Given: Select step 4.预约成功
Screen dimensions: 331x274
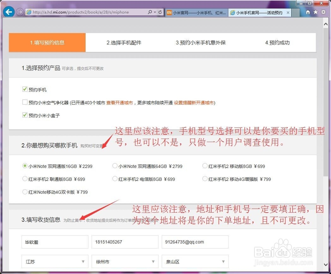Looking at the screenshot, I should (x=277, y=43).
